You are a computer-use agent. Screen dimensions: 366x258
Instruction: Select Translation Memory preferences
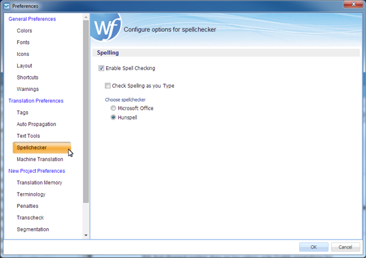(39, 182)
